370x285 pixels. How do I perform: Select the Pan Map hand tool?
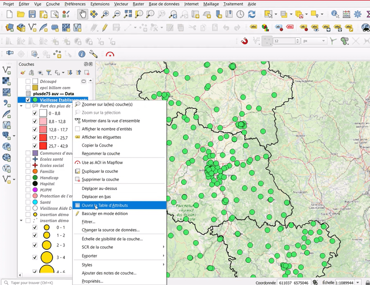83,14
